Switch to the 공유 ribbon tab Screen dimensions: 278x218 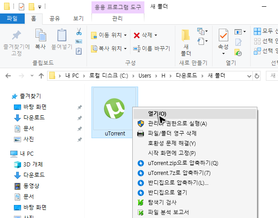pos(54,19)
